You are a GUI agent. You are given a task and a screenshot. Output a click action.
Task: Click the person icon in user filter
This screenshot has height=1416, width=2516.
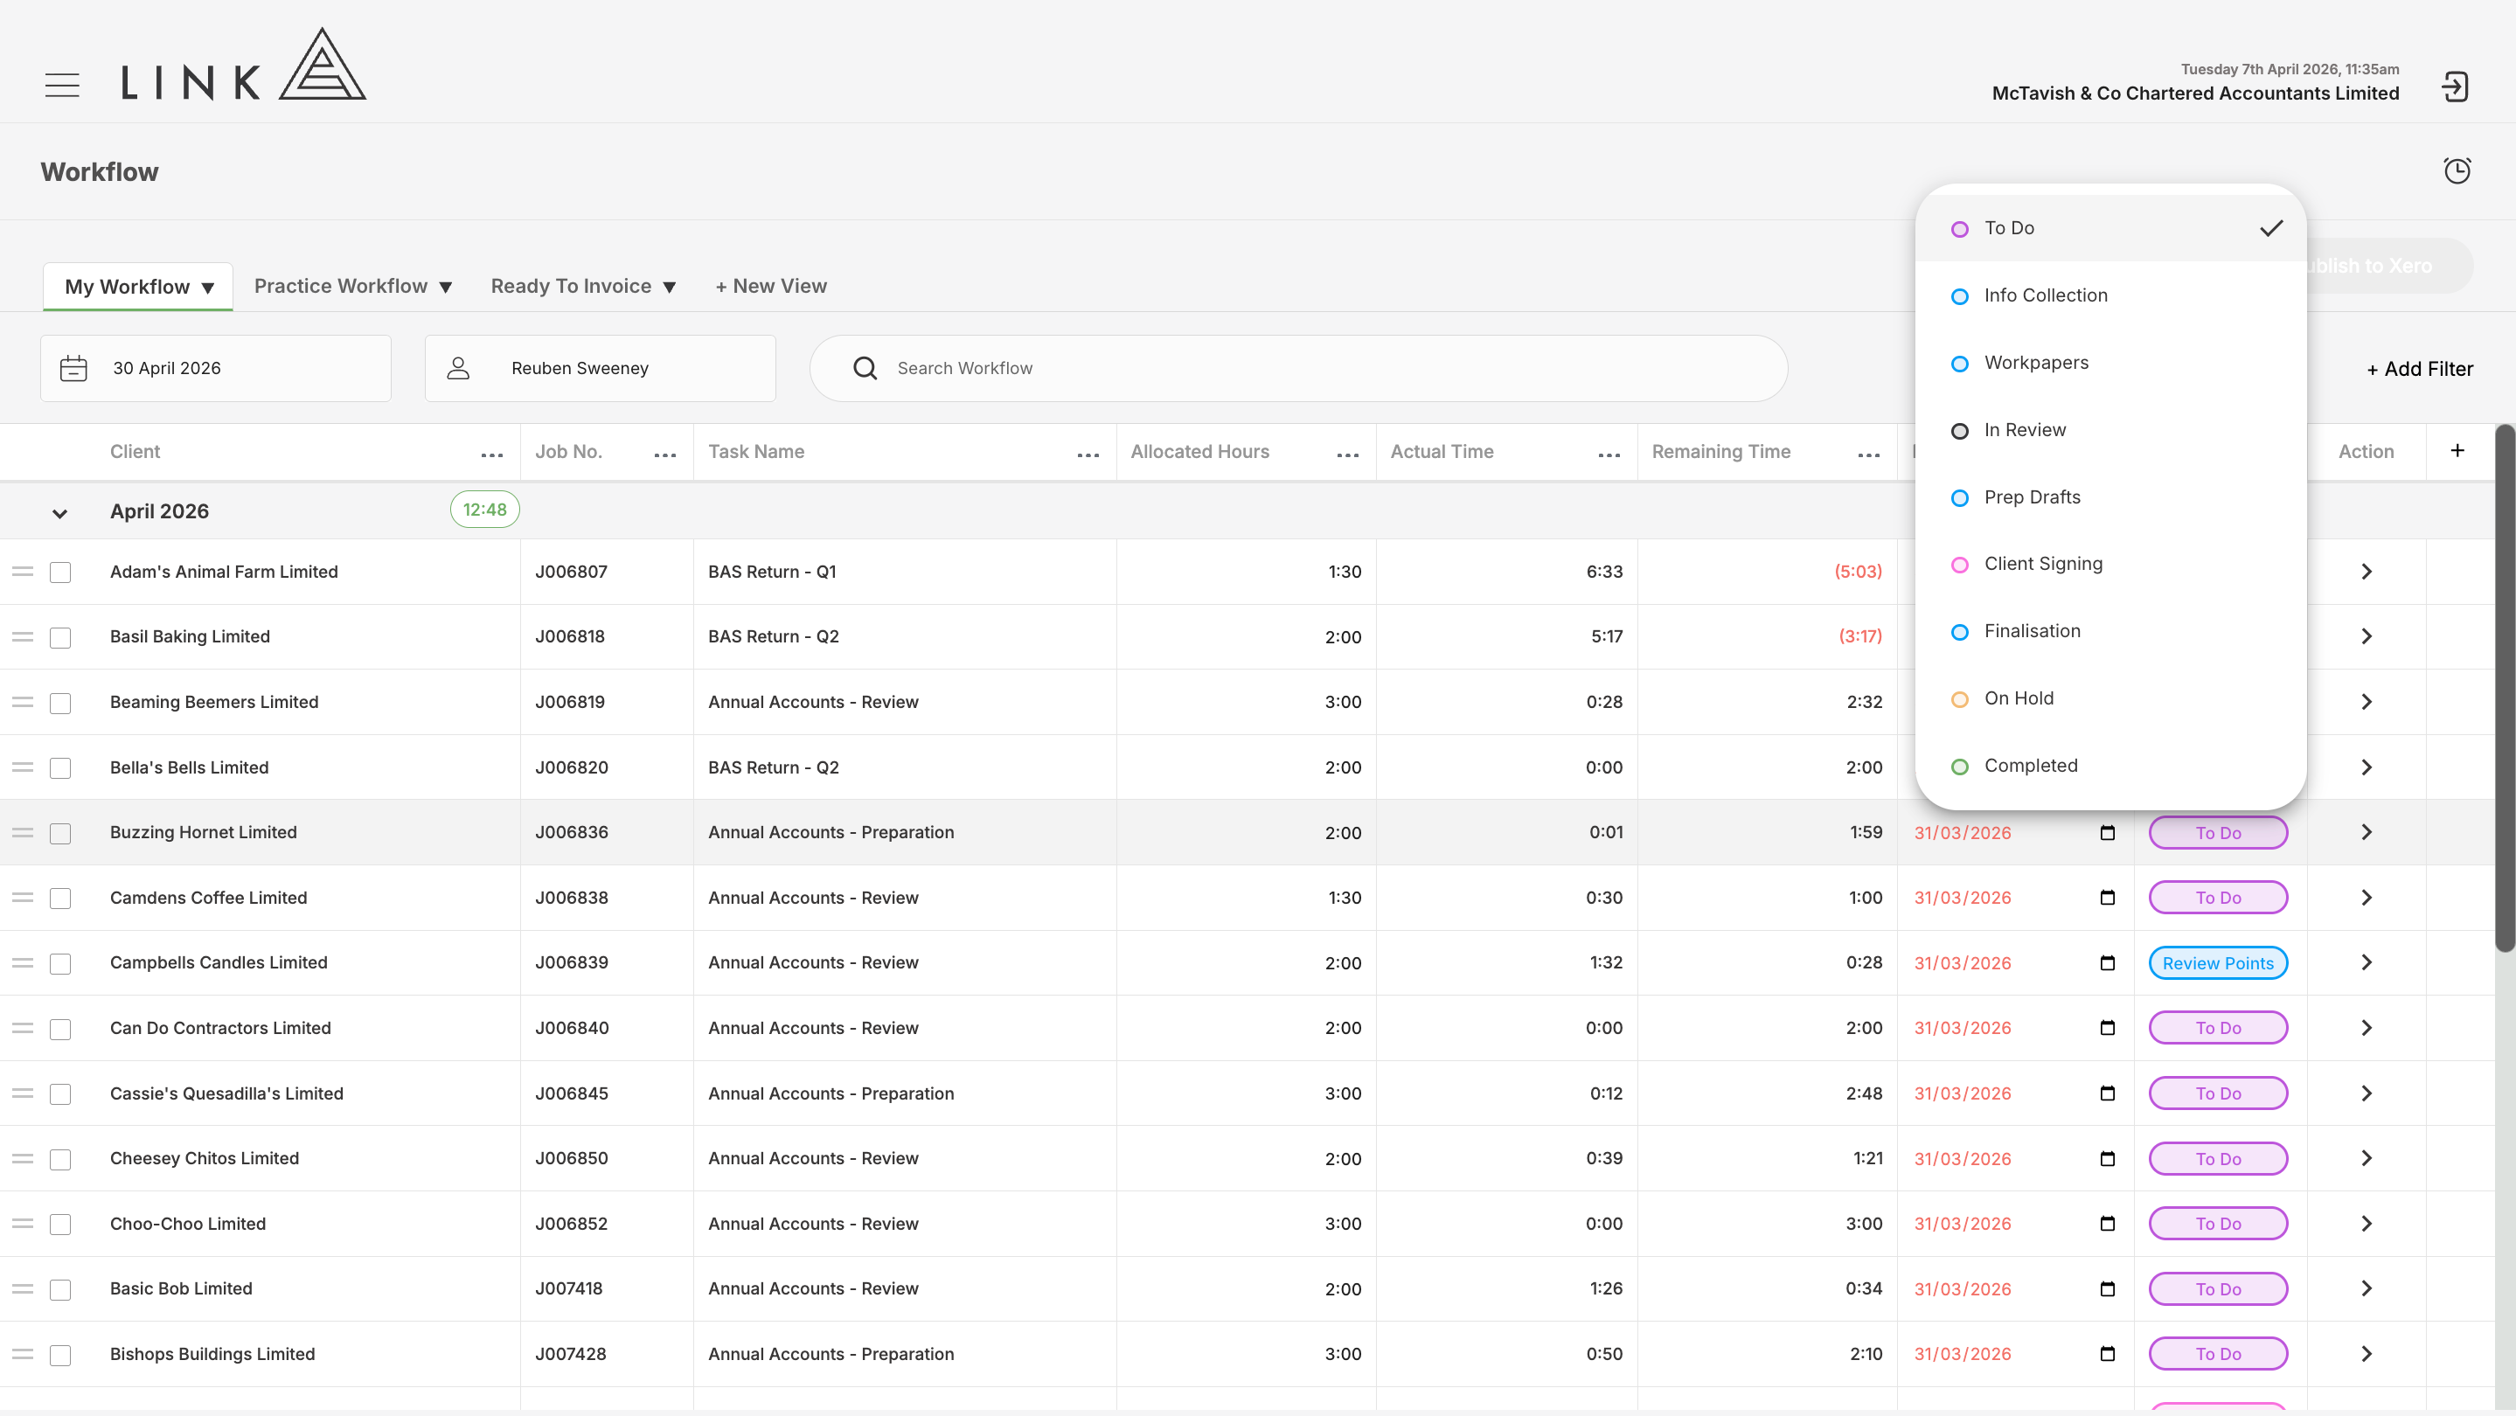point(458,368)
